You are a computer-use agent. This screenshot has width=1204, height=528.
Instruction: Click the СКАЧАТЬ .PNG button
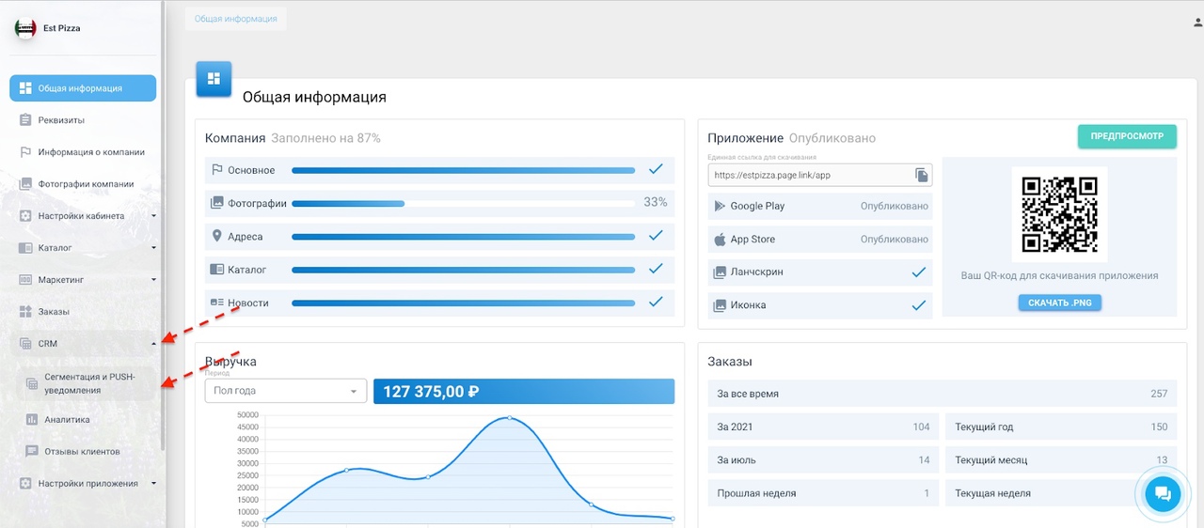tap(1059, 303)
